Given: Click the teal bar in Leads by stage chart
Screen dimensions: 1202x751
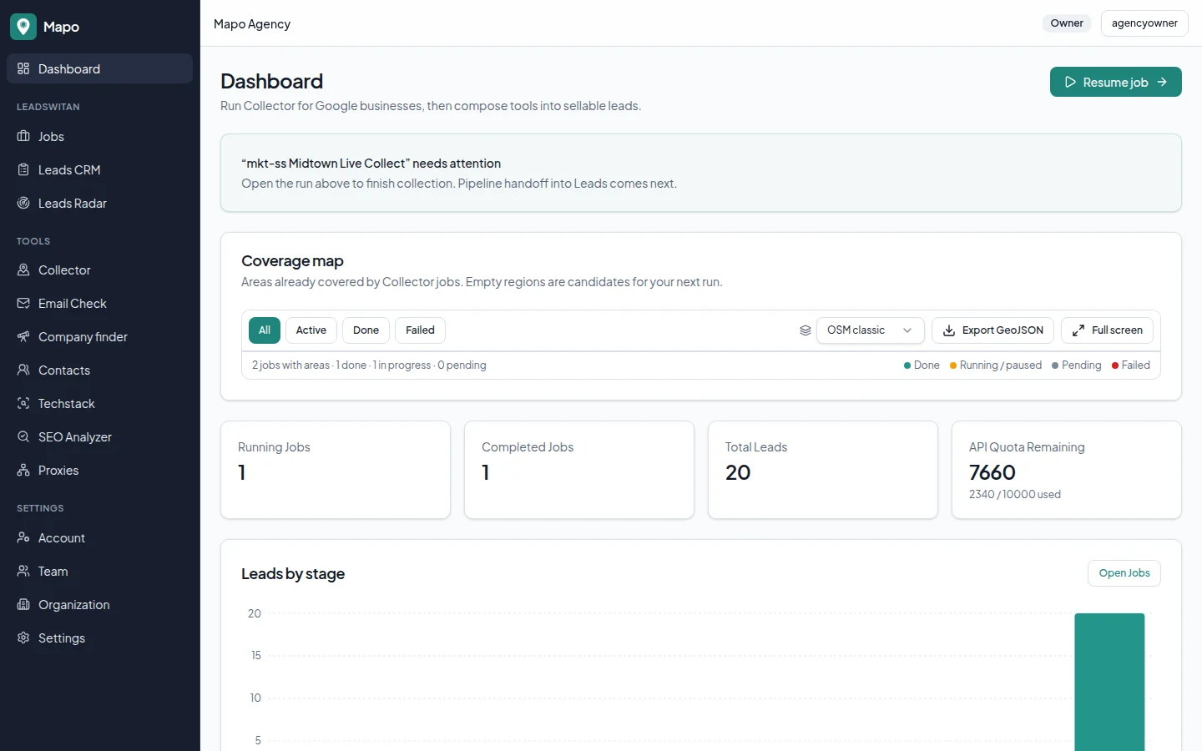Looking at the screenshot, I should click(1109, 682).
